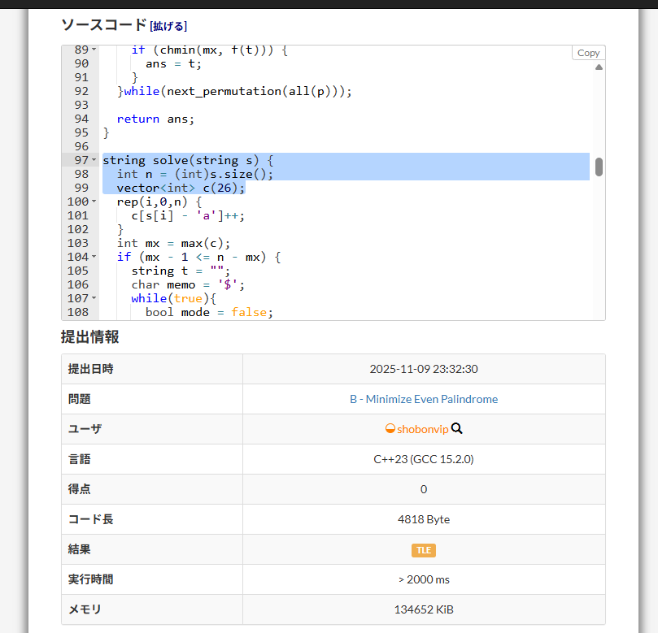Click the orange TLE result badge
Viewport: 658px width, 633px height.
point(424,550)
